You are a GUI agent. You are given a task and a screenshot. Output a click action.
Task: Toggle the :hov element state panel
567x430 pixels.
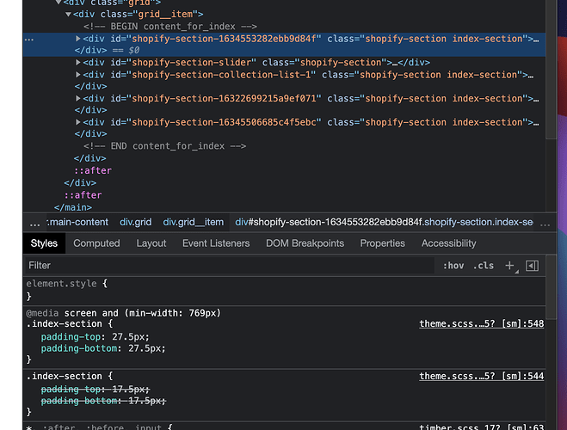[453, 266]
